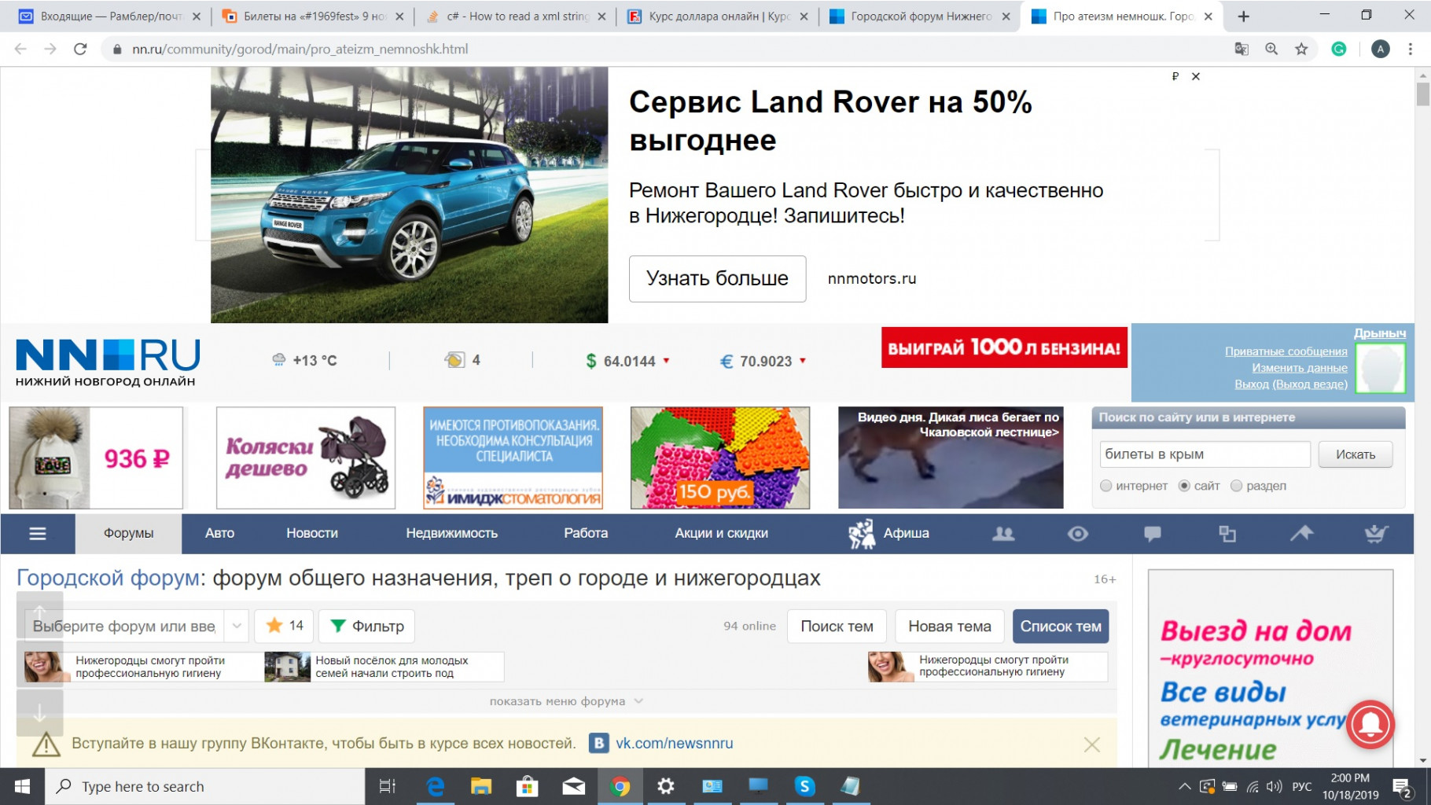Open the Chrome profile avatar

pos(1380,49)
